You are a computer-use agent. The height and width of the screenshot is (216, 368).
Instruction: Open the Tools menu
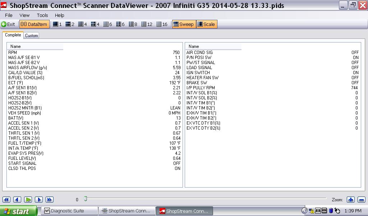[42, 15]
